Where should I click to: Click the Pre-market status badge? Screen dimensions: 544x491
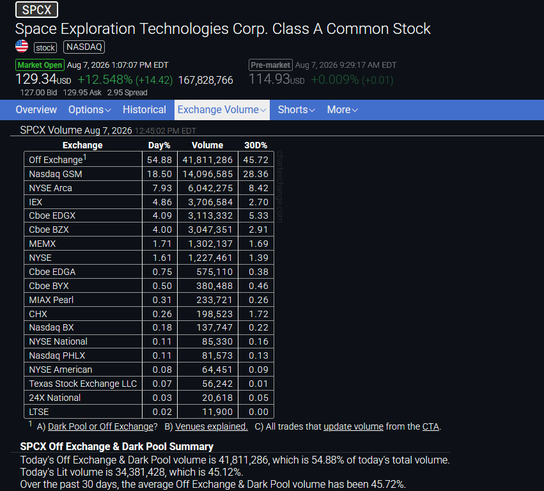click(x=270, y=65)
